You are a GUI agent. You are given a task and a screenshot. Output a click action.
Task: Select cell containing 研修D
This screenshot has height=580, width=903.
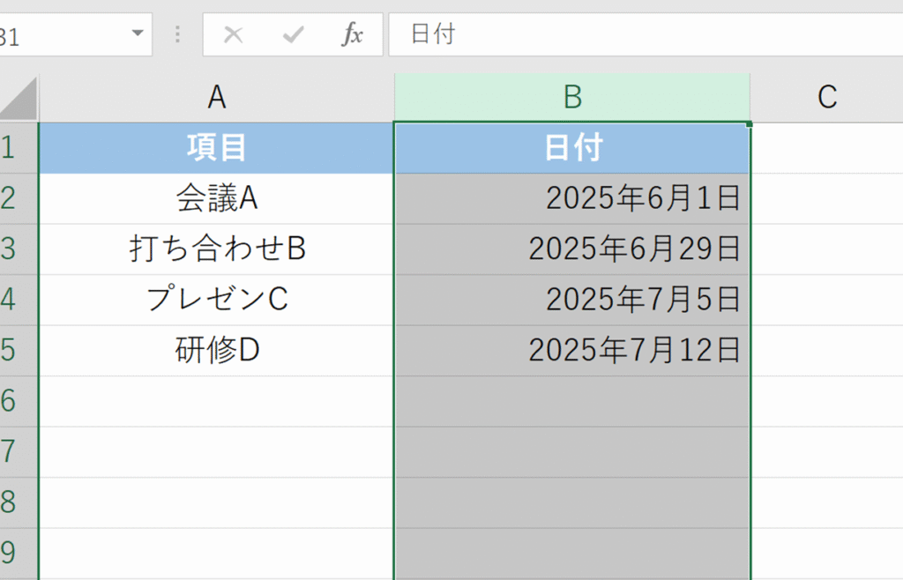pos(217,351)
